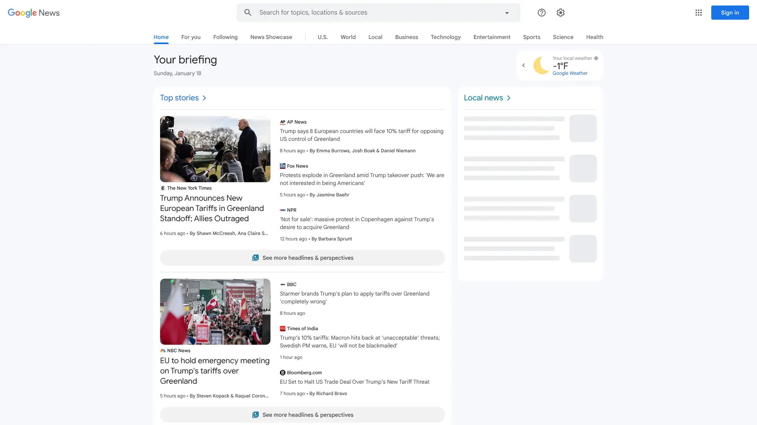Click the BBC source icon
This screenshot has width=757, height=425.
[283, 285]
